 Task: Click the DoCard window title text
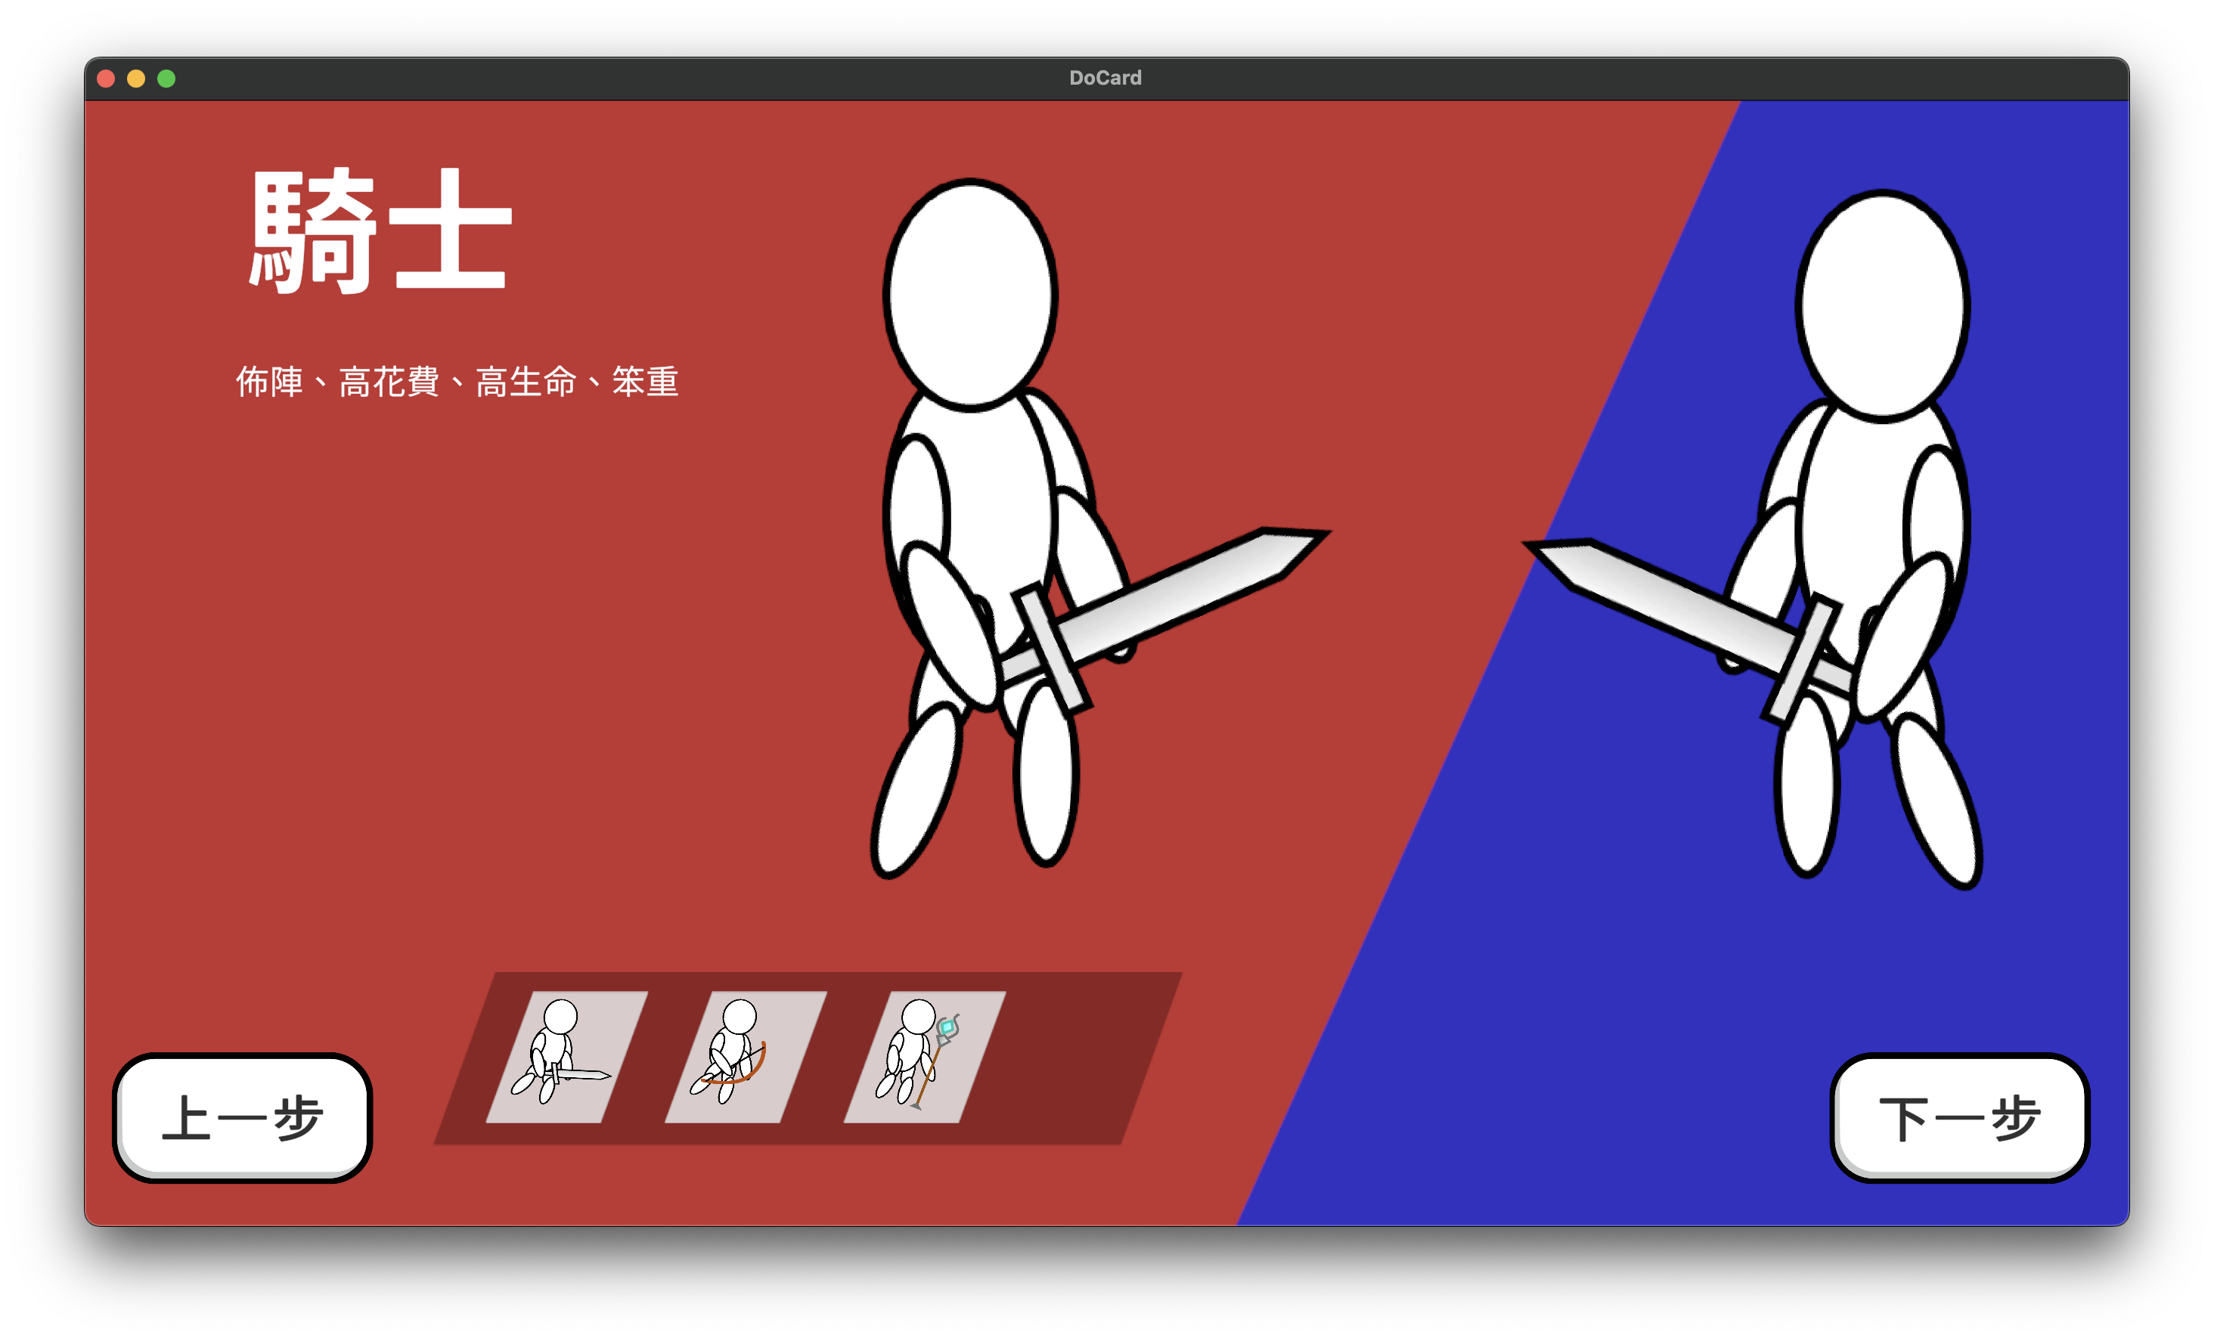point(1105,78)
